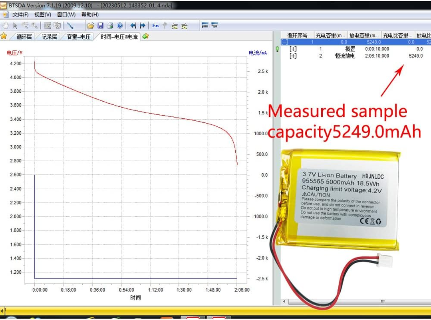This screenshot has width=431, height=320.
Task: Click the green plus star add-tab icon
Action: coord(145,36)
